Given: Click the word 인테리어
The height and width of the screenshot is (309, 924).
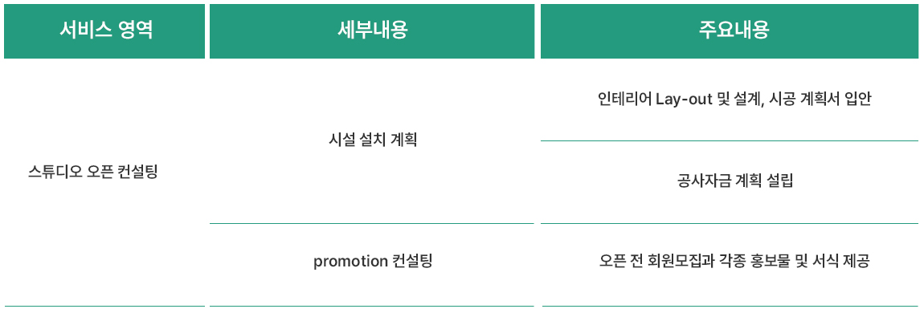Looking at the screenshot, I should [x=624, y=100].
